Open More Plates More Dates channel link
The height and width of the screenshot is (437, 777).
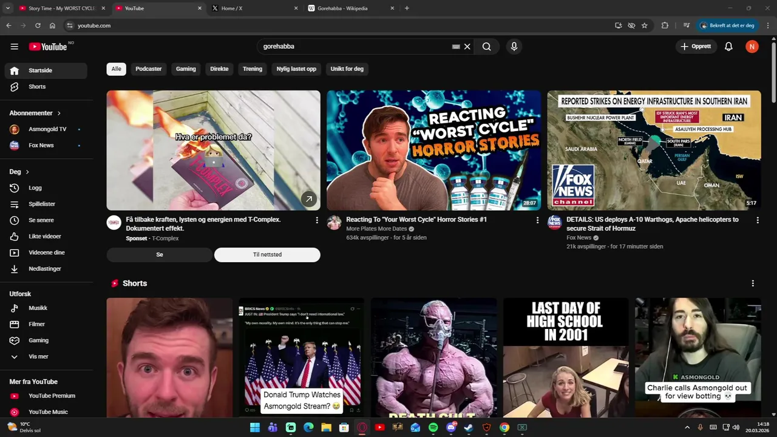[x=376, y=229]
